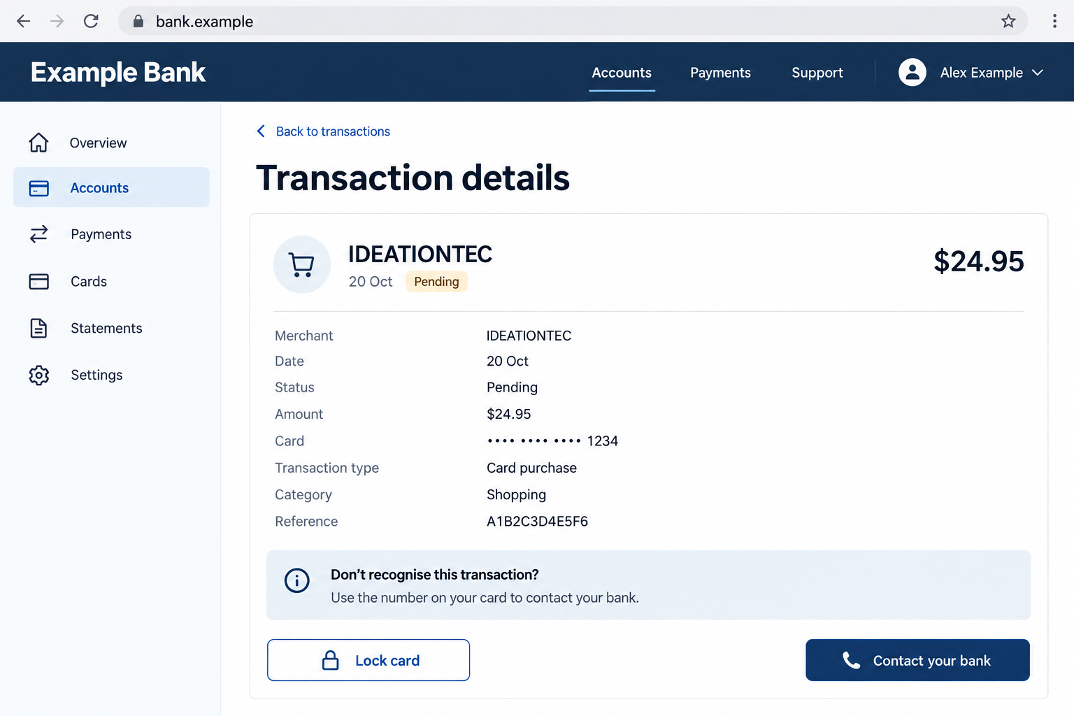Bookmark this page with the star icon

[x=1008, y=21]
